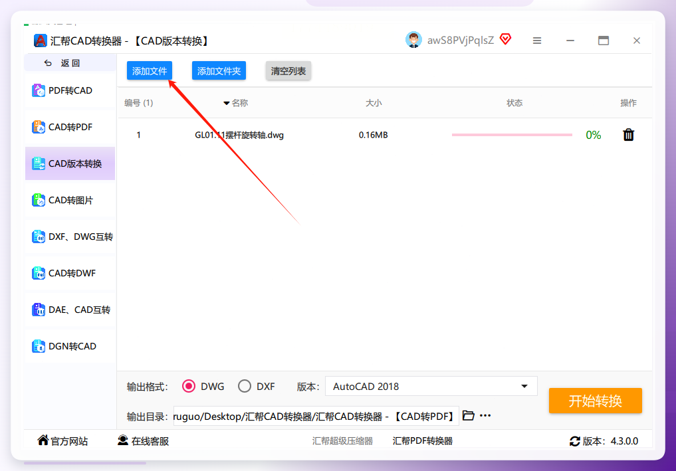Select DXF output format radio button
This screenshot has height=471, width=676.
click(245, 386)
